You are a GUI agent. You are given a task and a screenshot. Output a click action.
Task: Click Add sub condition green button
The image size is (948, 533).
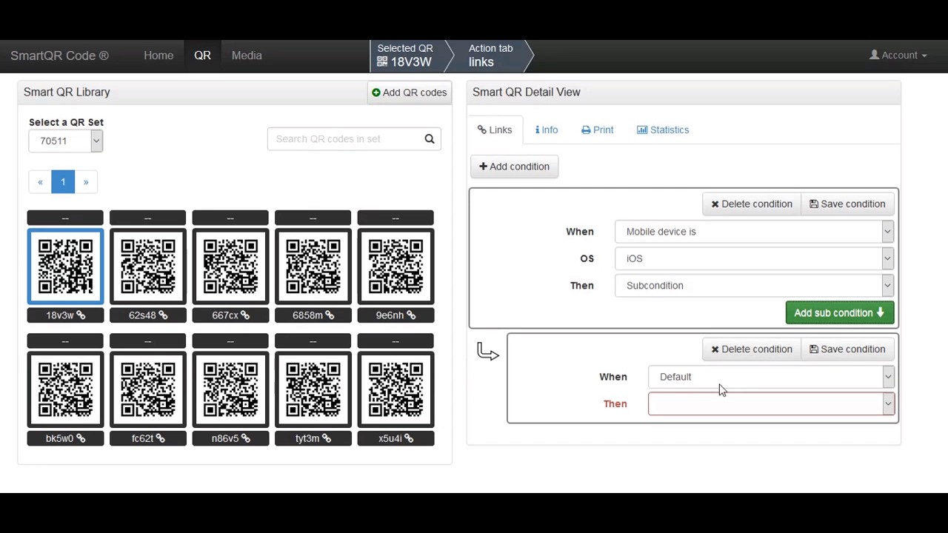pyautogui.click(x=840, y=313)
